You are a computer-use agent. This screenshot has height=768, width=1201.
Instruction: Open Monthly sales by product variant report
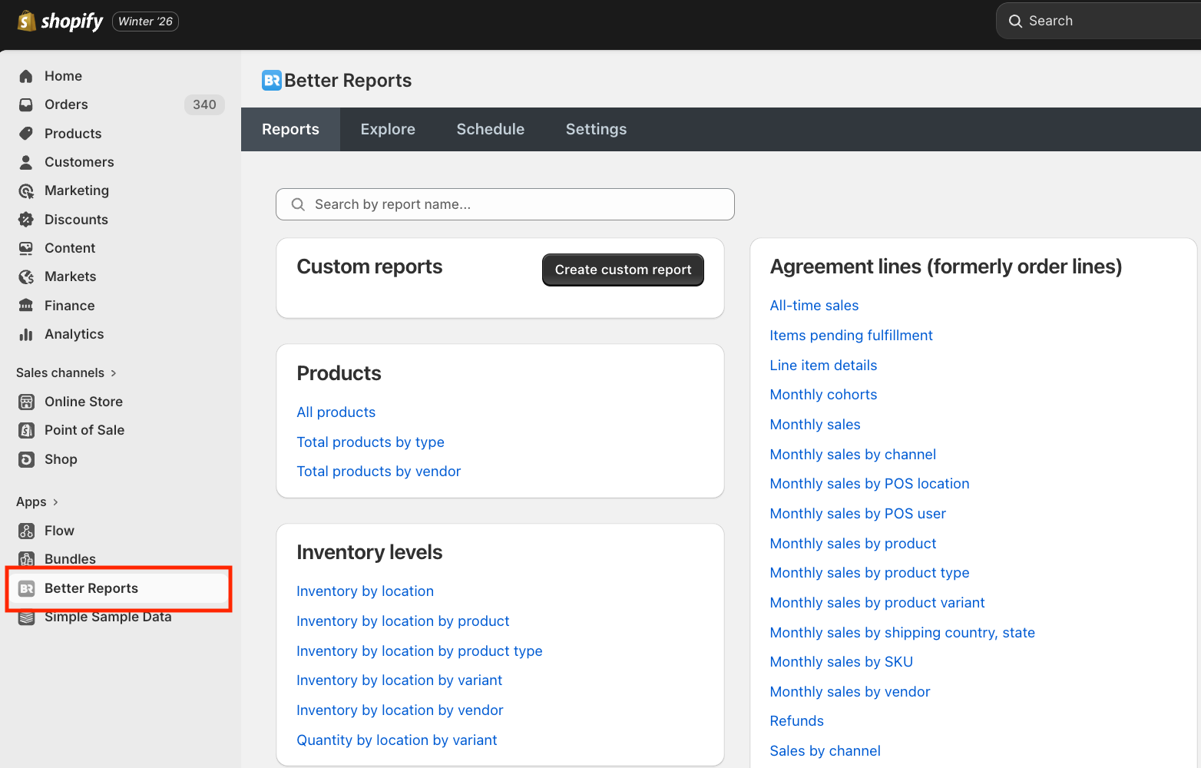click(x=877, y=603)
